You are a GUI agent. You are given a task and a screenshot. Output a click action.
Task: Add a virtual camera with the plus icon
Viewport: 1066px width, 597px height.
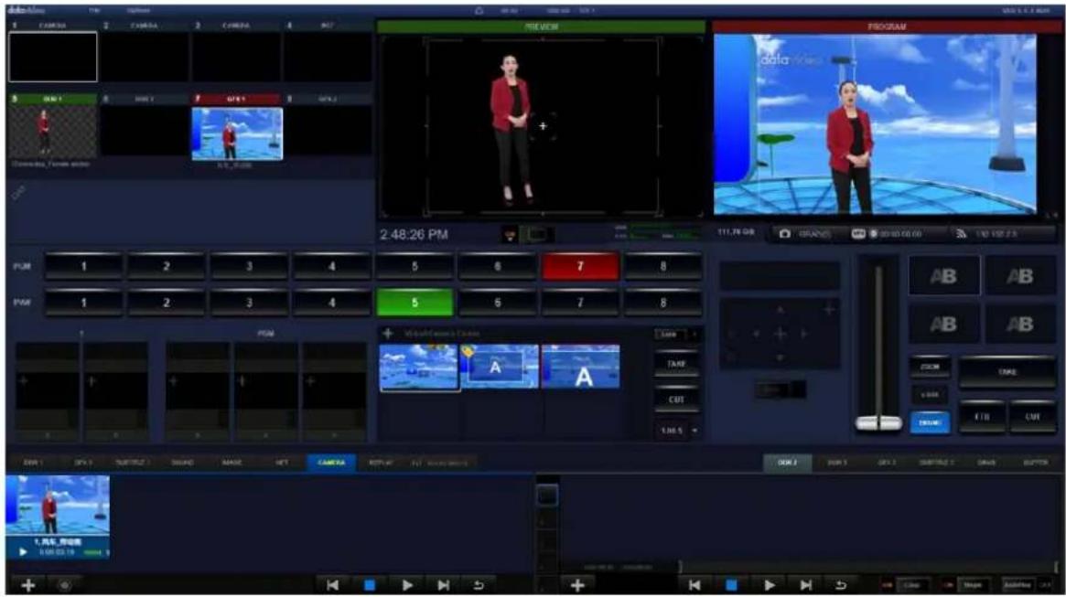click(388, 334)
